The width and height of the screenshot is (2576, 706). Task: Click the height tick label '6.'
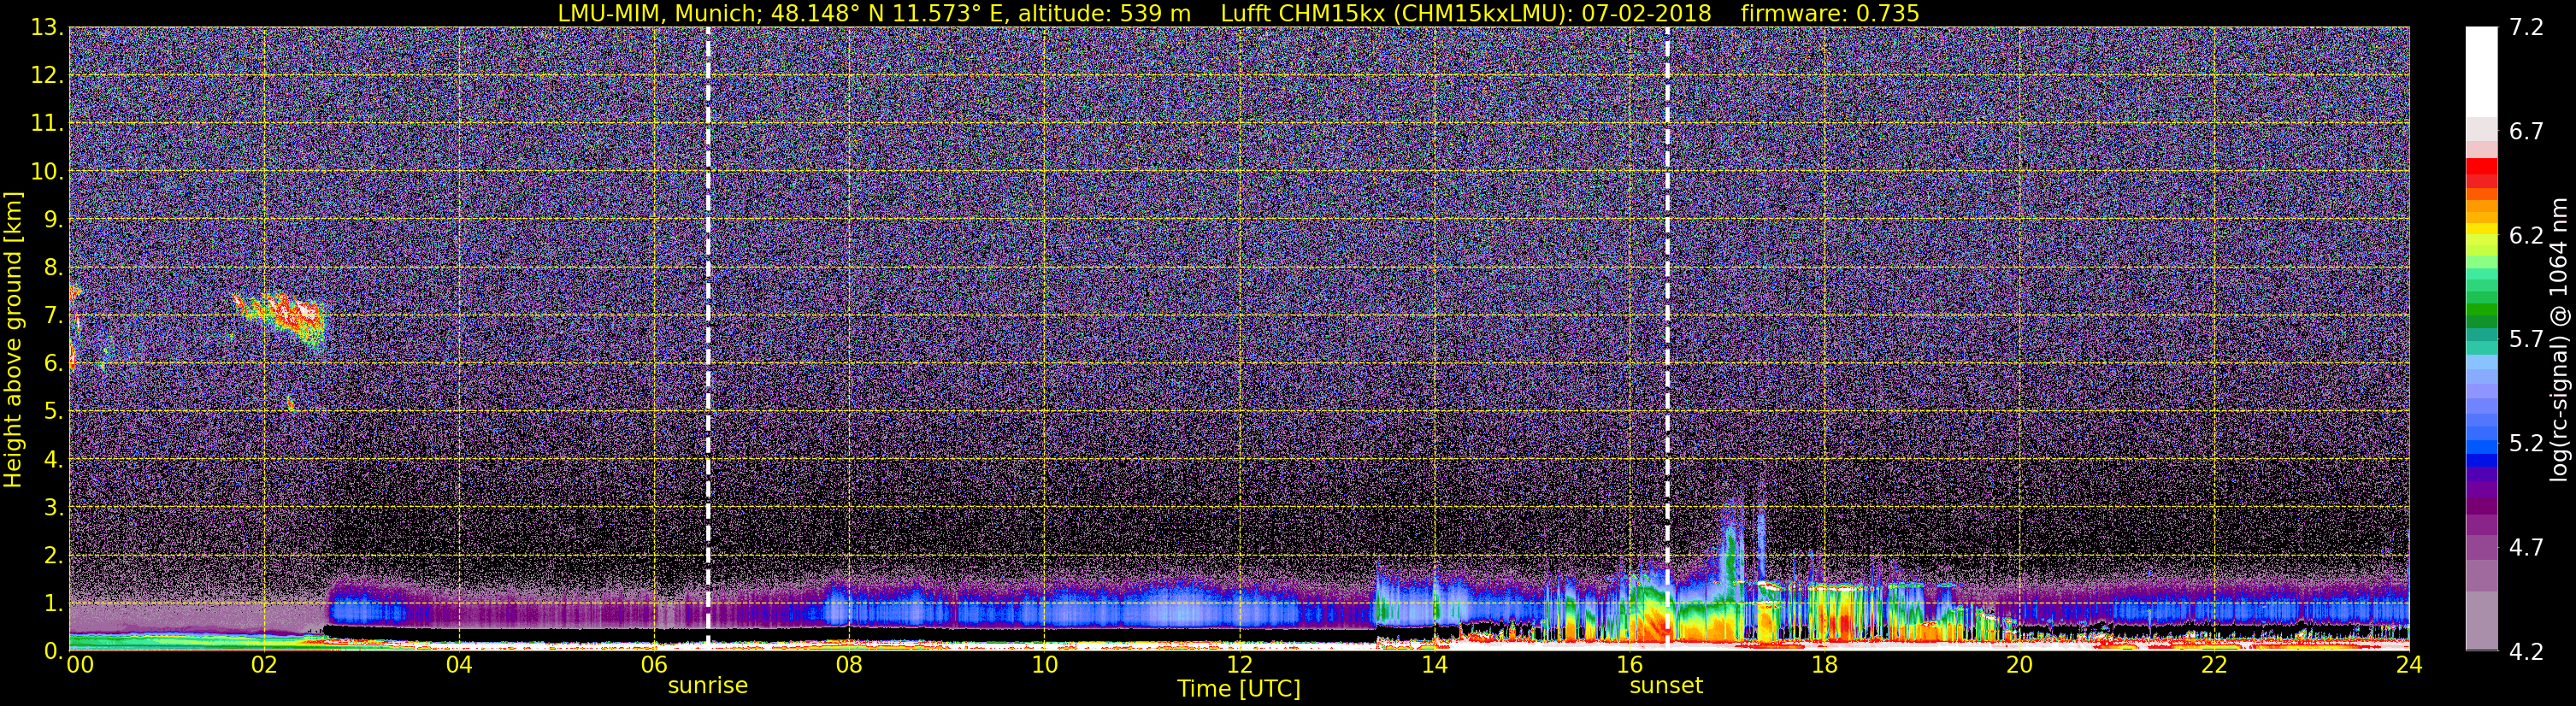tap(53, 364)
